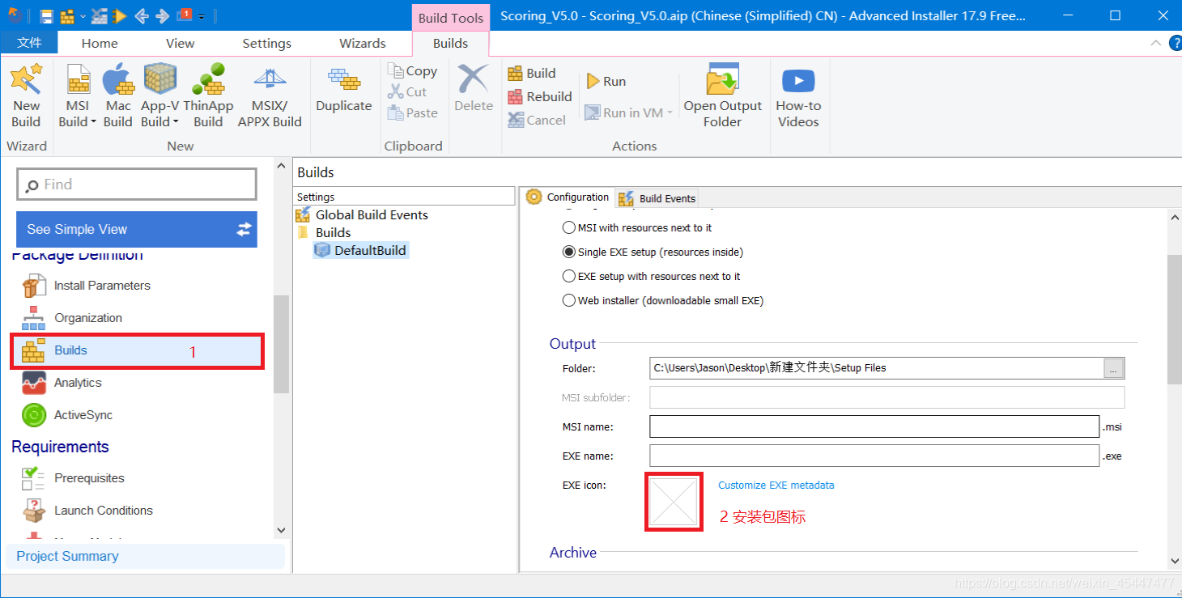
Task: Click the Save icon in quick access toolbar
Action: (x=46, y=15)
